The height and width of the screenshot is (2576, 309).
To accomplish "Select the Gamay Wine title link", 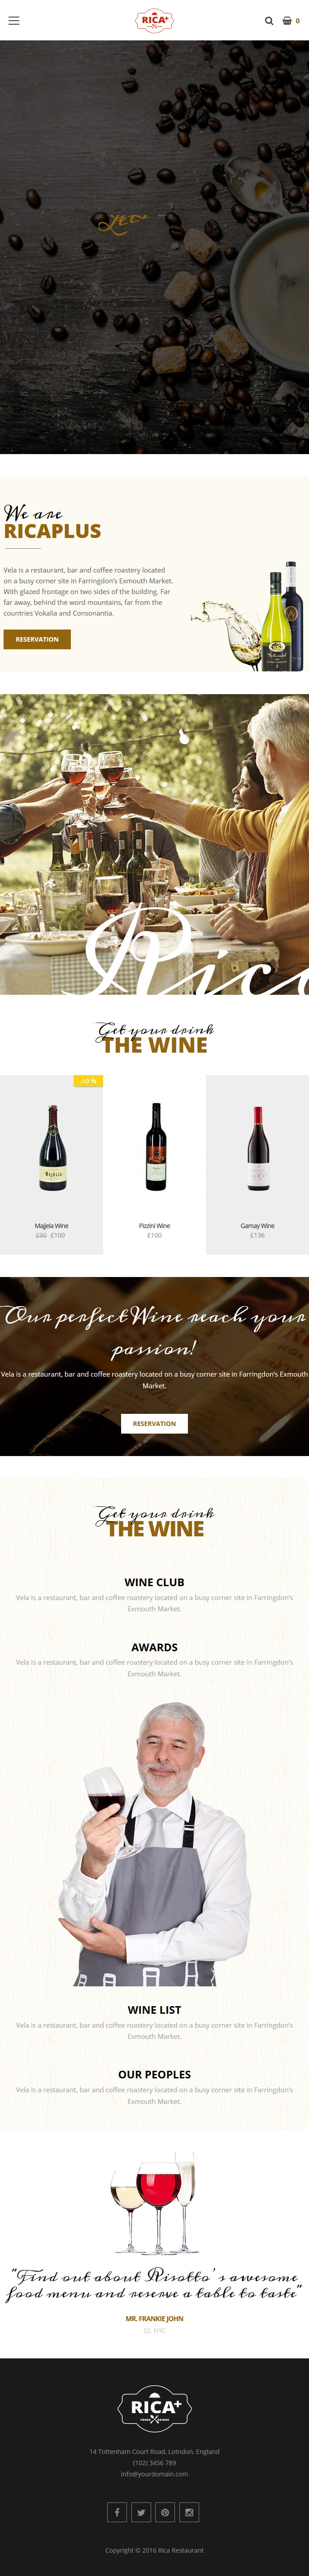I will [257, 1225].
